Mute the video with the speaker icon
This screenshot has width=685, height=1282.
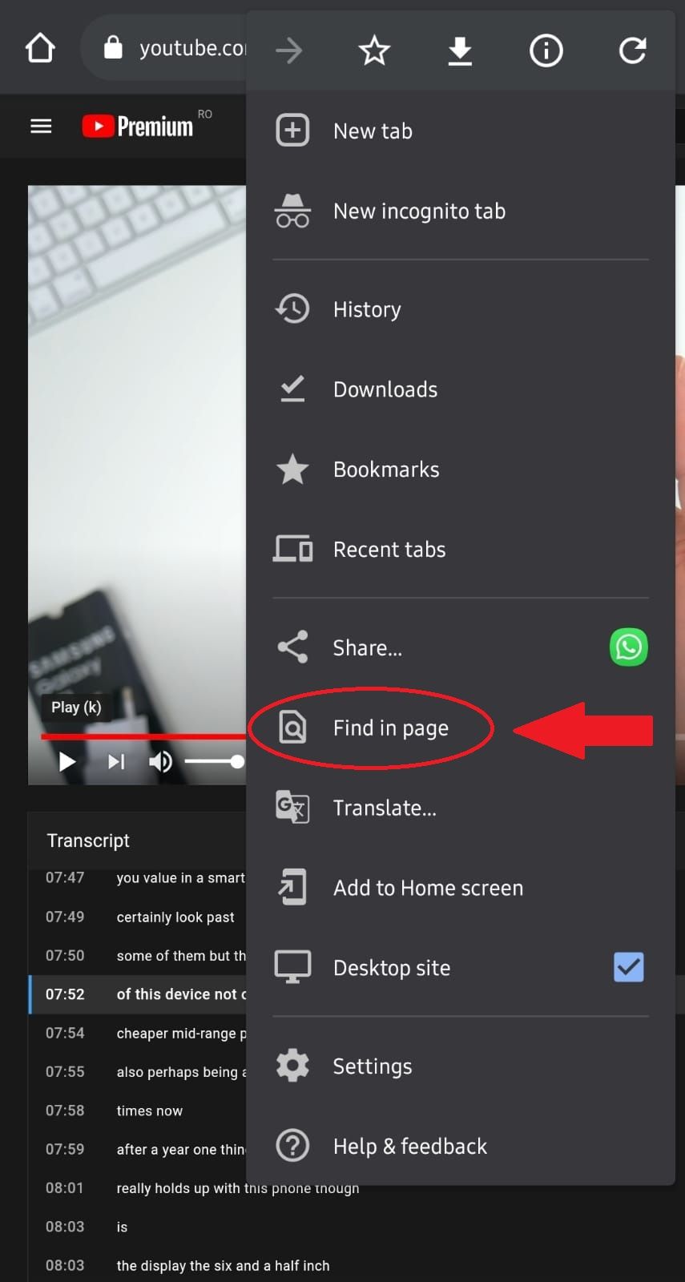[160, 761]
